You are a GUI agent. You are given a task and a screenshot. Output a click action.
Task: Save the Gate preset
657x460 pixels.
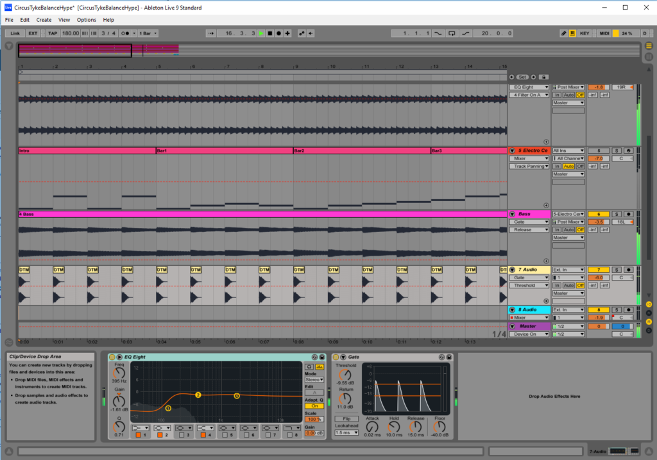[x=448, y=357]
